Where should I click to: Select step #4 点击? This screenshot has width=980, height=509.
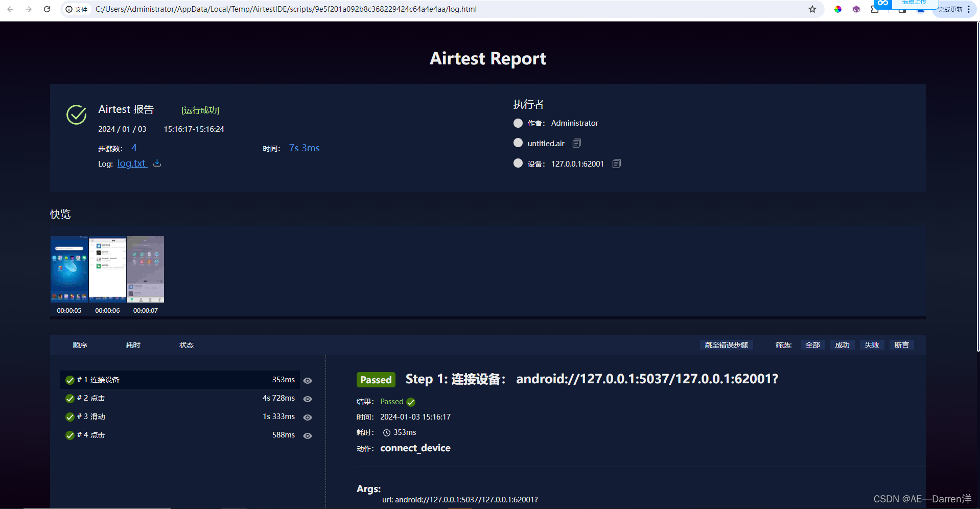pyautogui.click(x=180, y=435)
